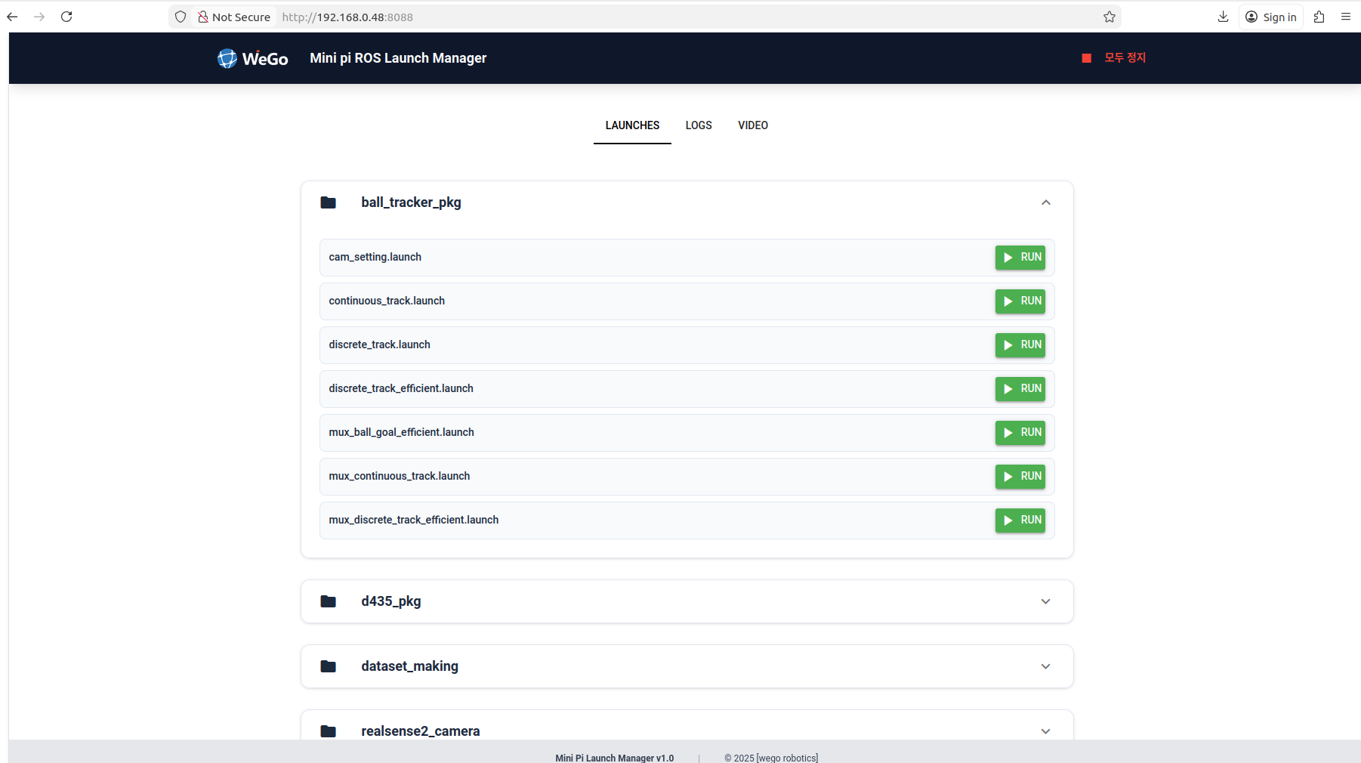Go back using the browser back arrow
Screen dimensions: 1361x763
pyautogui.click(x=12, y=17)
